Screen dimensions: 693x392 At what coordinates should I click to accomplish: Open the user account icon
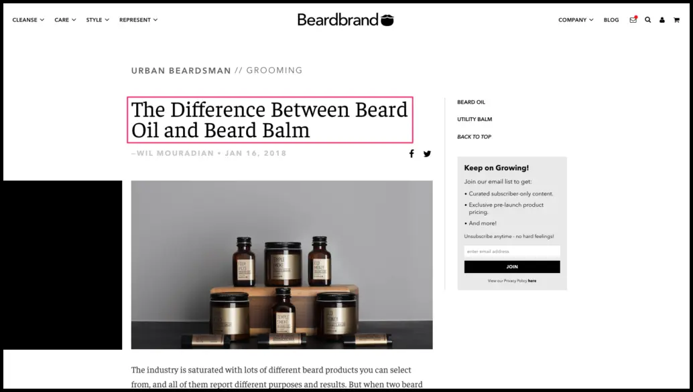tap(661, 20)
